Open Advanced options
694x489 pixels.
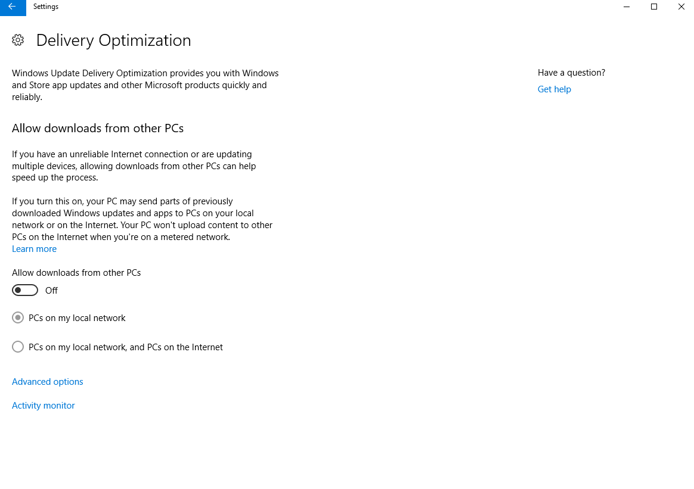click(x=48, y=382)
